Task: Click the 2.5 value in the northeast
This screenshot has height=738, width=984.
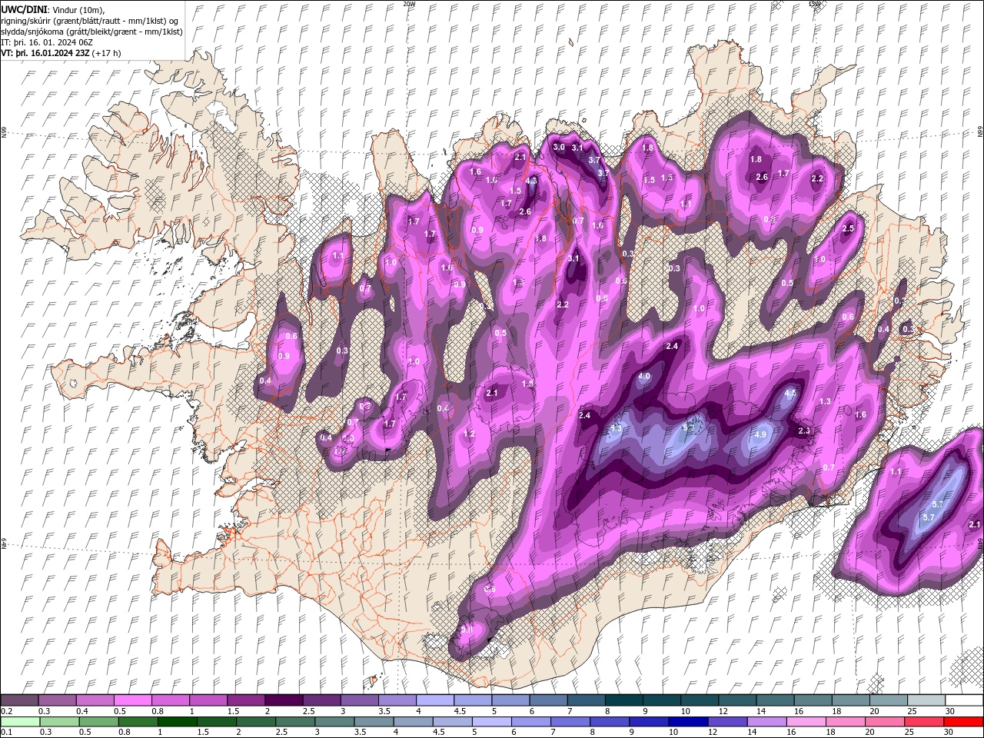Action: pyautogui.click(x=848, y=228)
